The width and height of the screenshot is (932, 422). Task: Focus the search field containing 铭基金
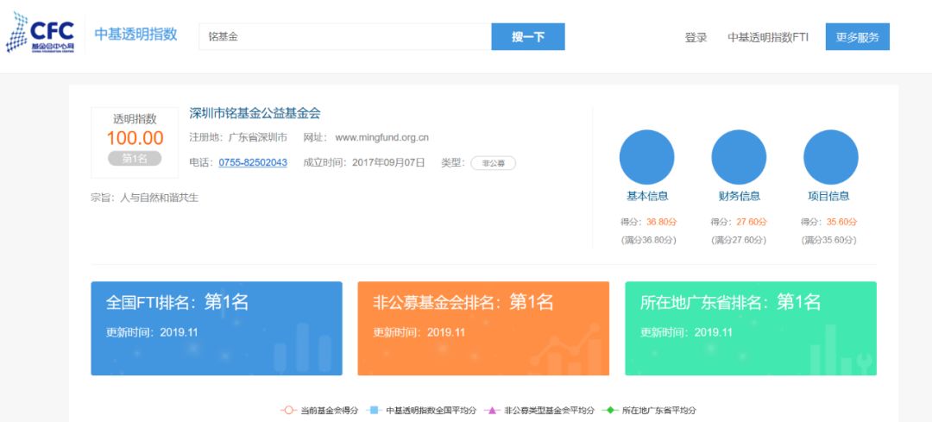(345, 37)
